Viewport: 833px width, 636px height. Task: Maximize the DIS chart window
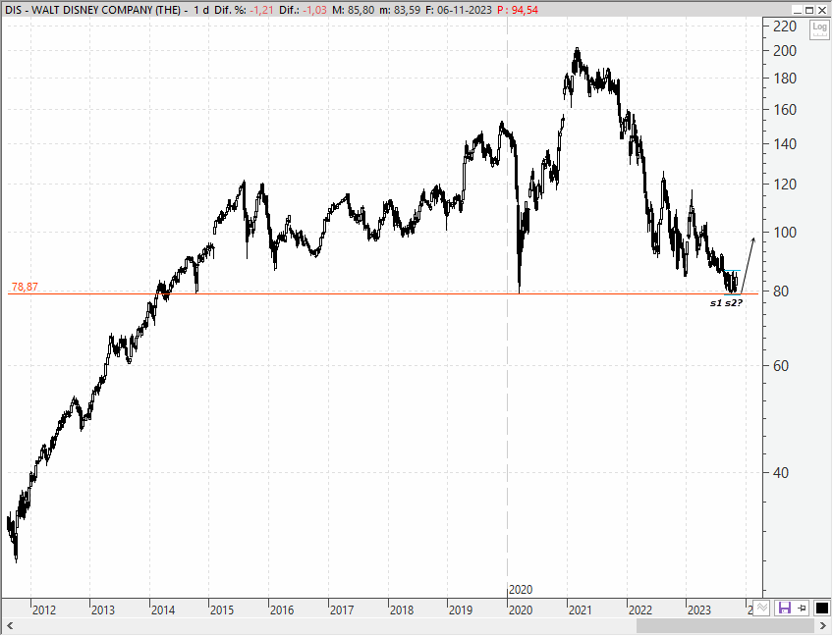tap(809, 10)
